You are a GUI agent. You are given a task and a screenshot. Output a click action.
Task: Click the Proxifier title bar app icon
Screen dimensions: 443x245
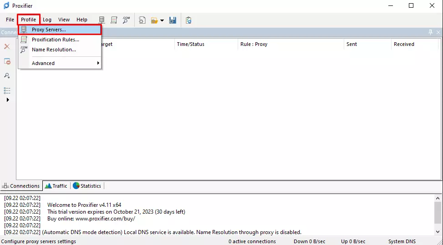tap(6, 5)
